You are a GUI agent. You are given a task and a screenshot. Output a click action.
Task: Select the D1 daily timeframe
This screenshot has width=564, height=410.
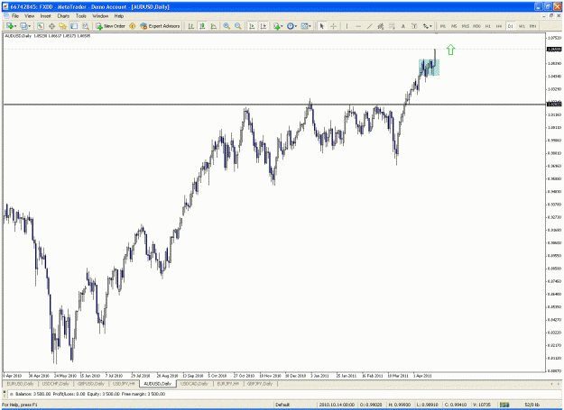510,26
